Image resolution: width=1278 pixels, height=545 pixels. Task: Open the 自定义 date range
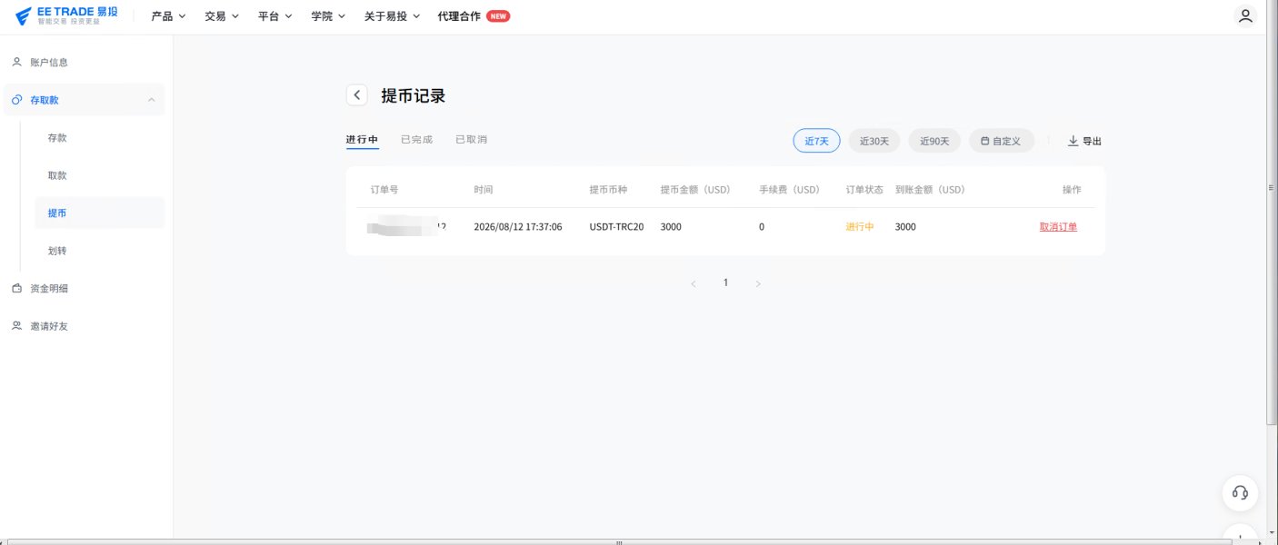(1001, 141)
